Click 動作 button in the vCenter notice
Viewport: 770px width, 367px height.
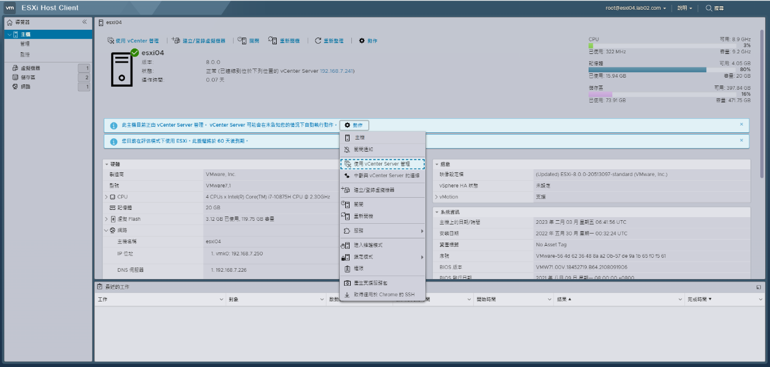(354, 125)
